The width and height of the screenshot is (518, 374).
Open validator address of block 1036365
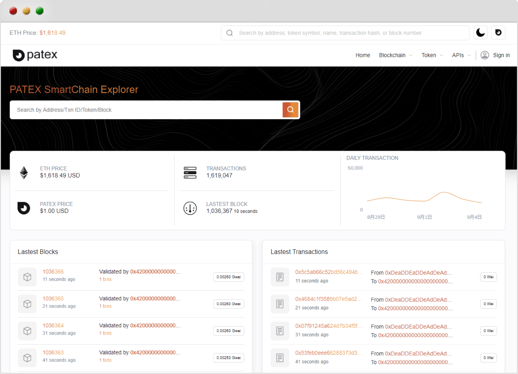click(x=155, y=299)
